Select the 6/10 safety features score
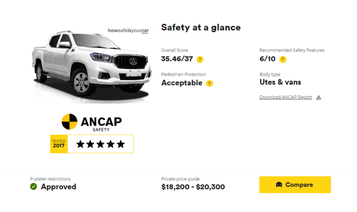Screen dimensions: 357x212 point(265,59)
